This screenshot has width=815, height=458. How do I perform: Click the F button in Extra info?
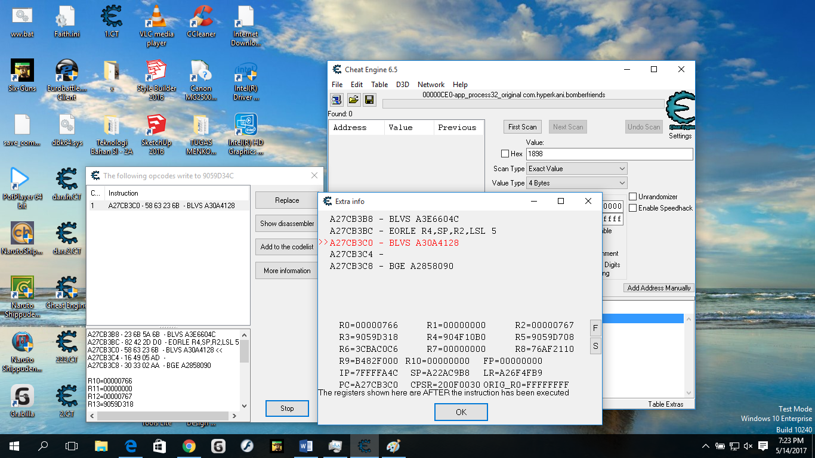click(x=595, y=327)
